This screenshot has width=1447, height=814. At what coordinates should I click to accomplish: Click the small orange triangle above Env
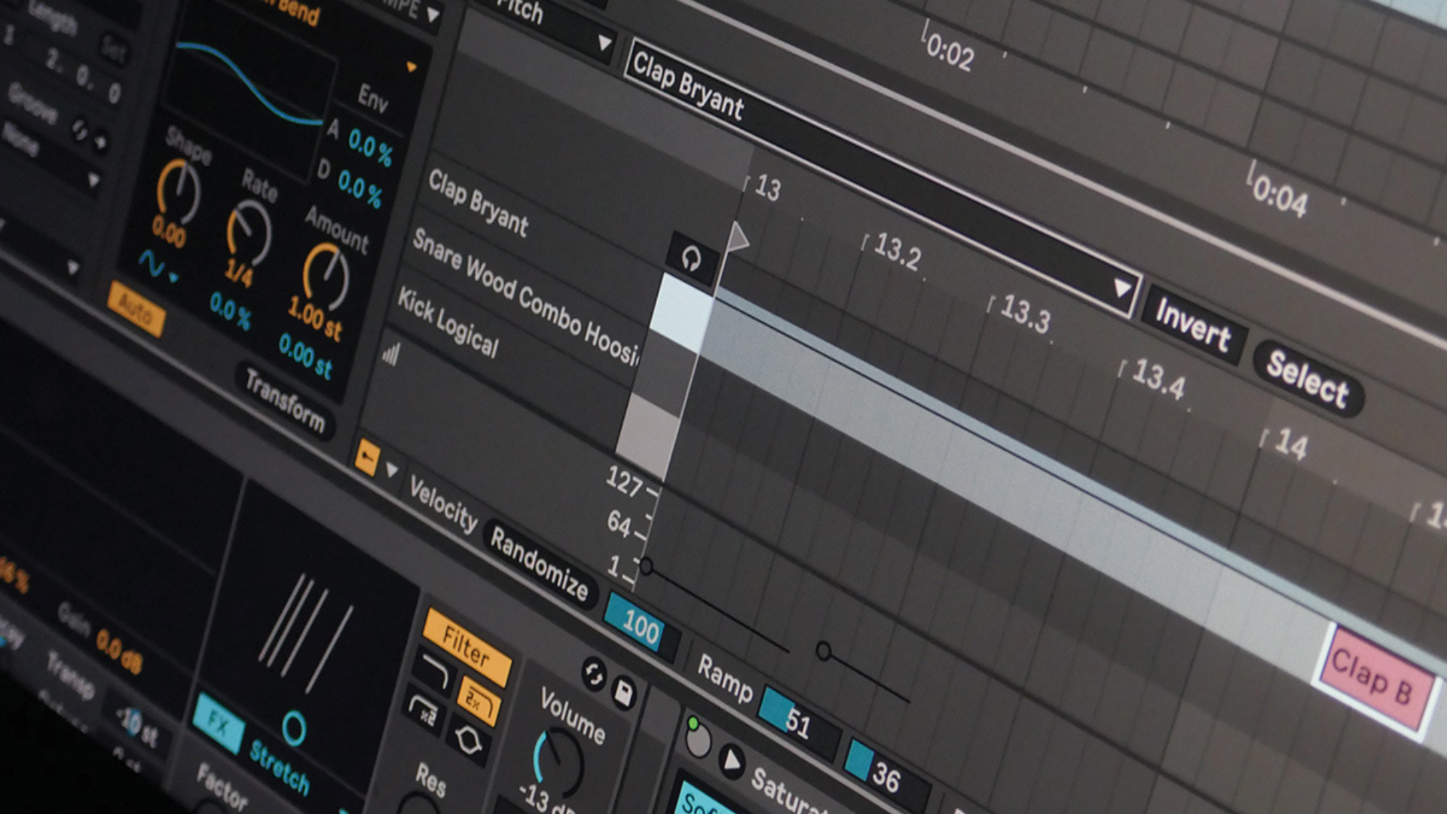[411, 68]
